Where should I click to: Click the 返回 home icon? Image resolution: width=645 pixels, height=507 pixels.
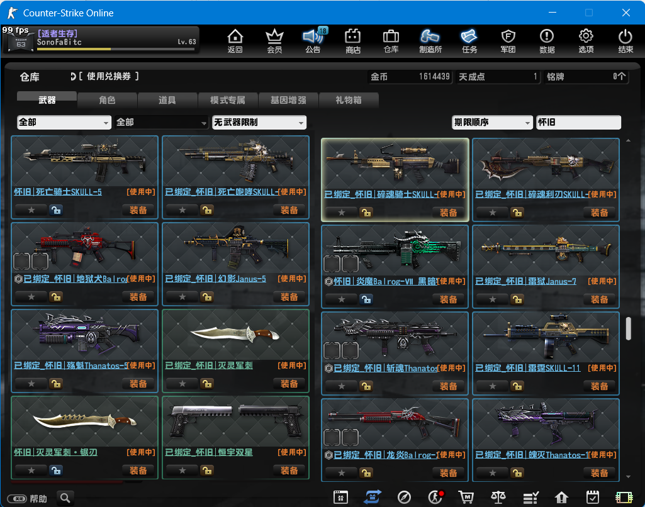(x=235, y=41)
